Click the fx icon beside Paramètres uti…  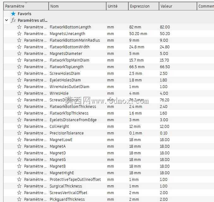pos(13,20)
